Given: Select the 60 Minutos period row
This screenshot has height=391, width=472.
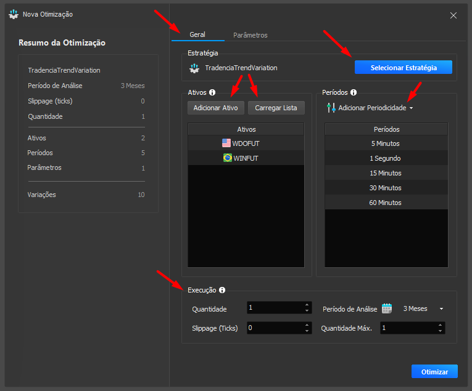Looking at the screenshot, I should click(x=386, y=202).
